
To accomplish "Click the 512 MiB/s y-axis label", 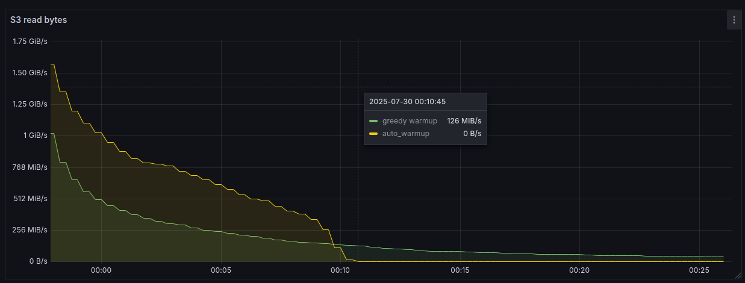I will [x=30, y=199].
